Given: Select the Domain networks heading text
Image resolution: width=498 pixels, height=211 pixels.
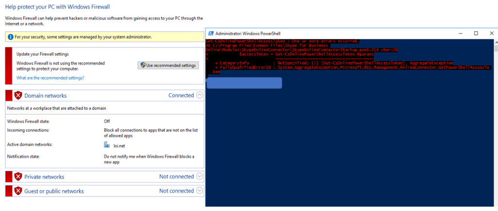Looking at the screenshot, I should coord(45,96).
